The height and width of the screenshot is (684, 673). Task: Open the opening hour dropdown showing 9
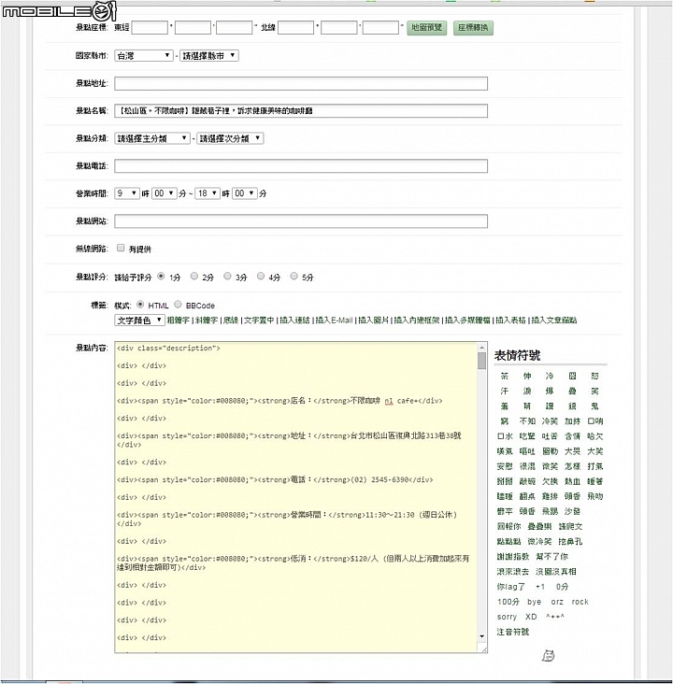126,193
